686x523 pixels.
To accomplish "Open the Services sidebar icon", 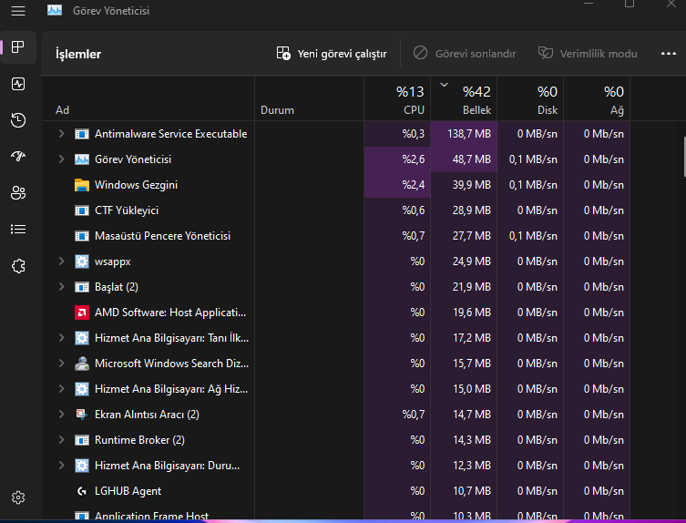I will (x=18, y=266).
